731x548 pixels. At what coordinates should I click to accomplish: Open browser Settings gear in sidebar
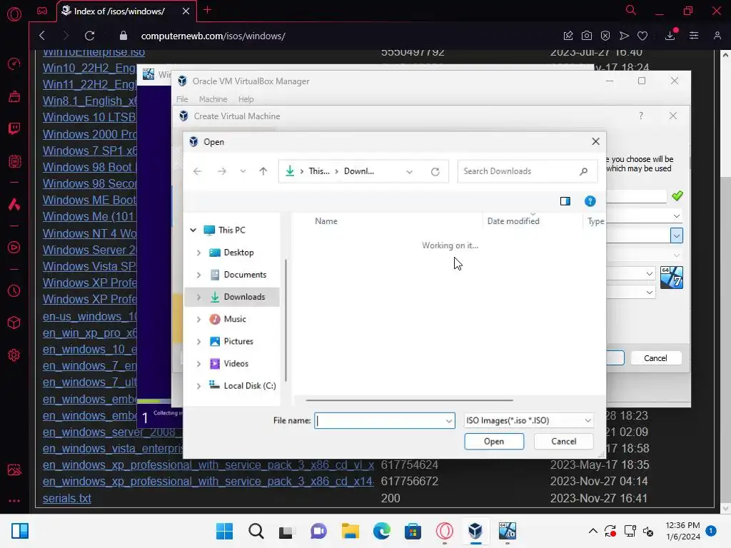tap(14, 355)
